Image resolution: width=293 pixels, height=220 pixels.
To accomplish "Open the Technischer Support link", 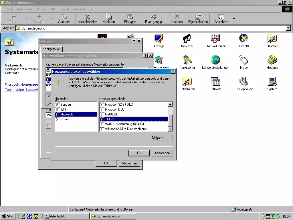I will point(21,90).
